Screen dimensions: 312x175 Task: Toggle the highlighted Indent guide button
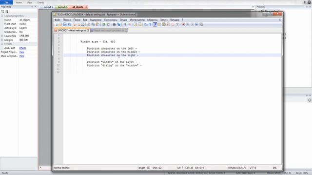click(x=155, y=24)
